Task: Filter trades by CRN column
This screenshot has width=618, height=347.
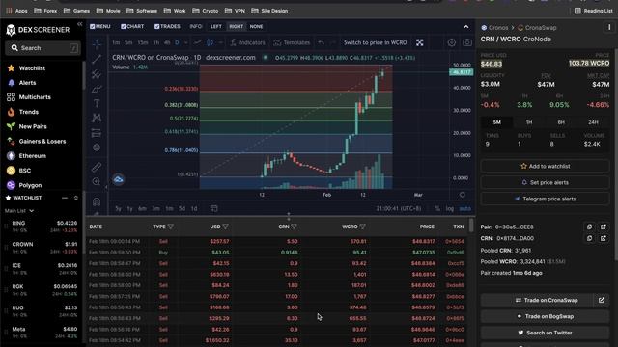Action: (294, 227)
